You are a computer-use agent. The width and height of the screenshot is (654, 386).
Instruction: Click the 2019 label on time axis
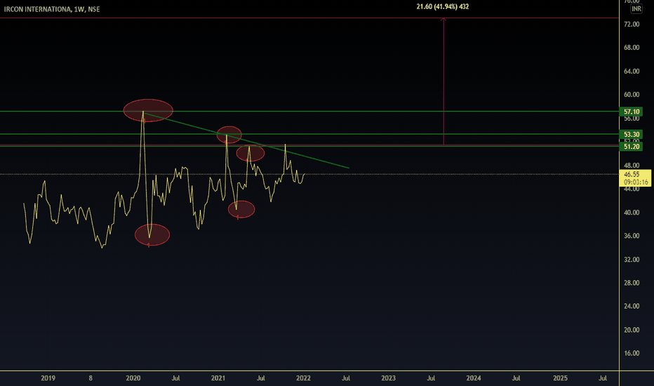point(48,378)
